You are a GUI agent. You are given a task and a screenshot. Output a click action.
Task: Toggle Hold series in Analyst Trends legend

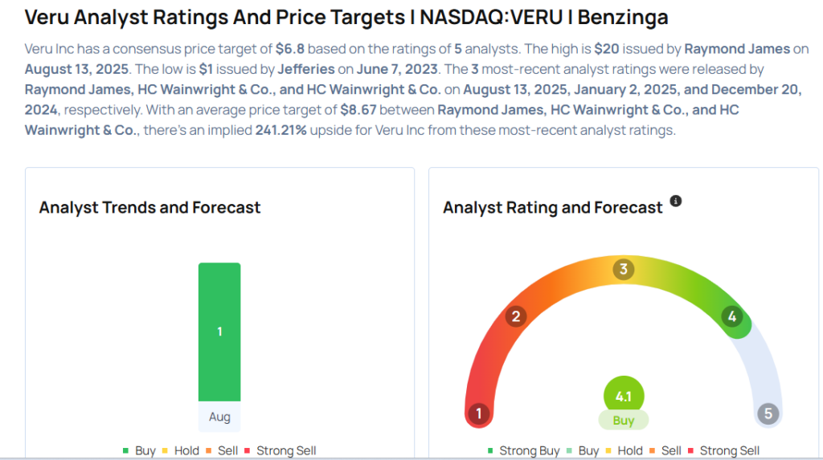point(180,450)
